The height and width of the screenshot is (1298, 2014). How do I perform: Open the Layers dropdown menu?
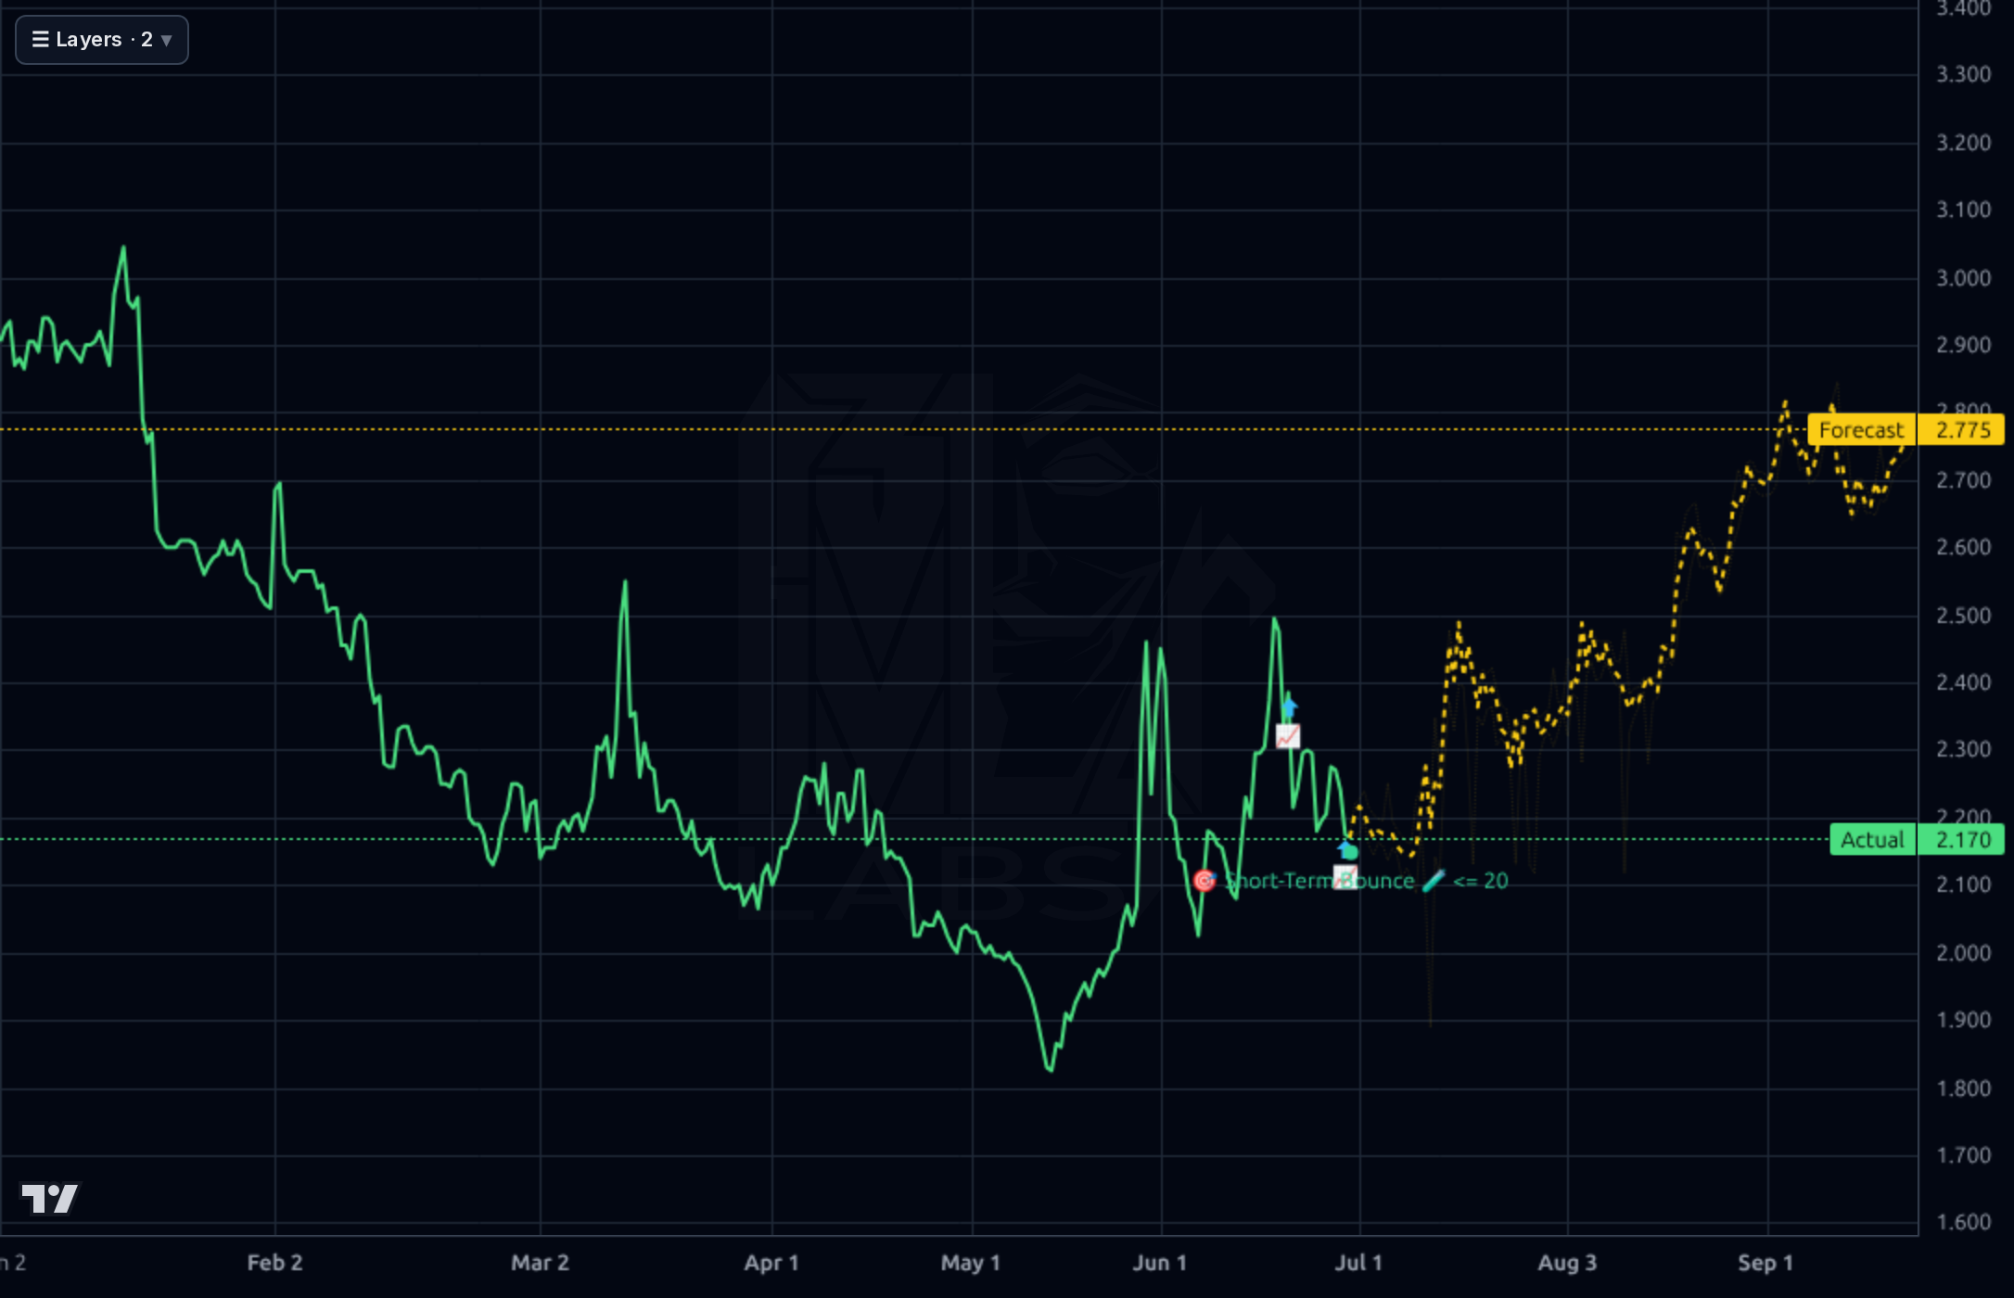coord(102,40)
